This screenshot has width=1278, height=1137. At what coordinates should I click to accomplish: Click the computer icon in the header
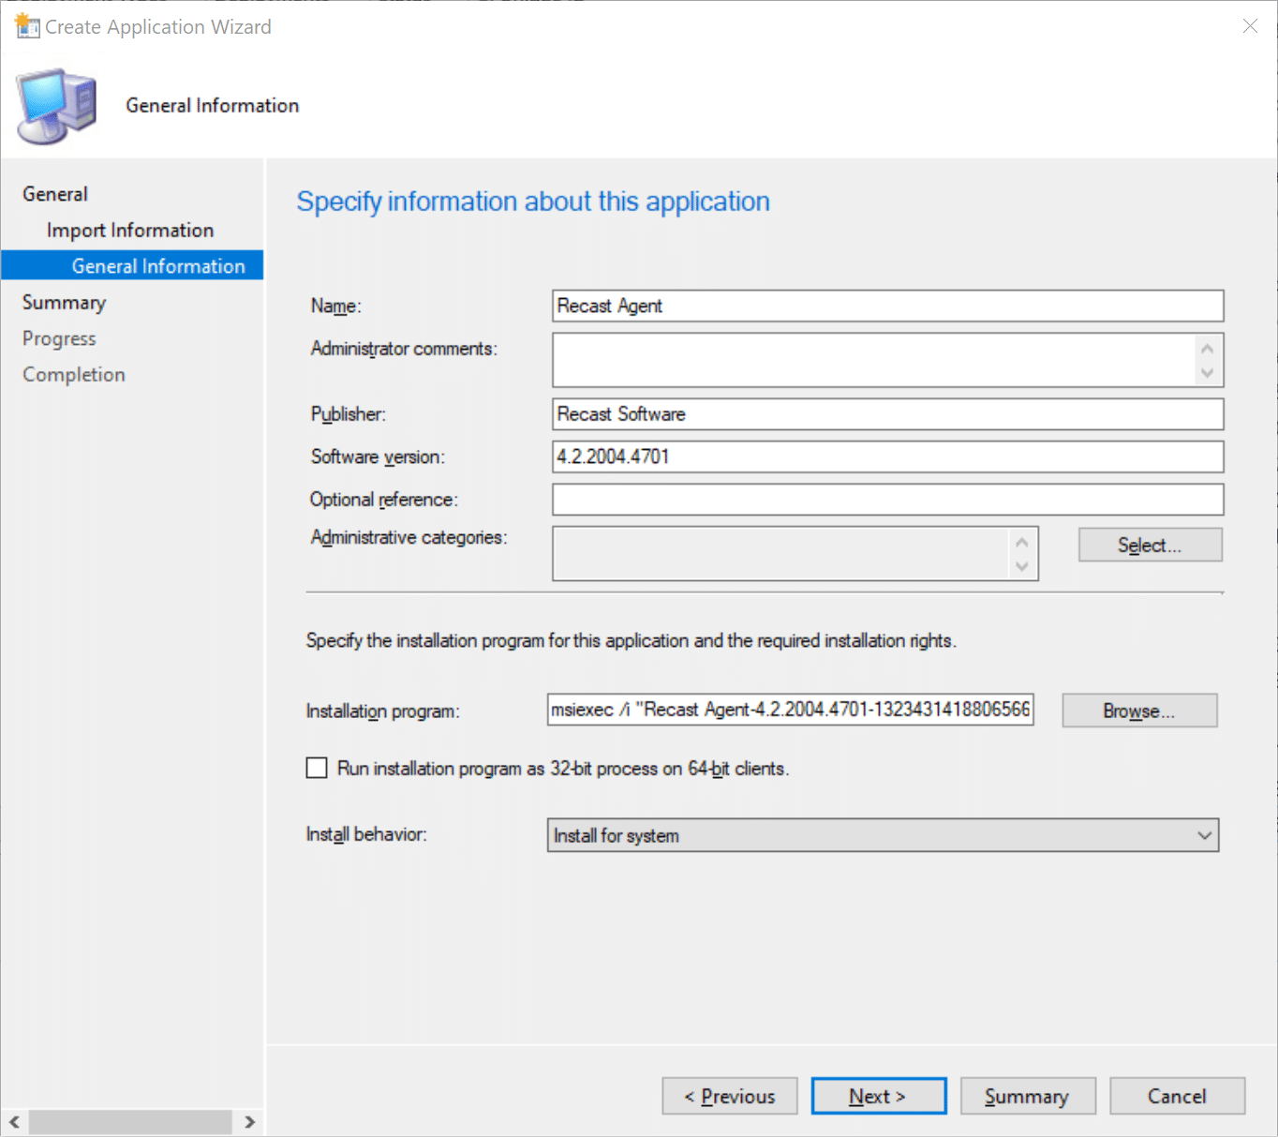[x=56, y=106]
